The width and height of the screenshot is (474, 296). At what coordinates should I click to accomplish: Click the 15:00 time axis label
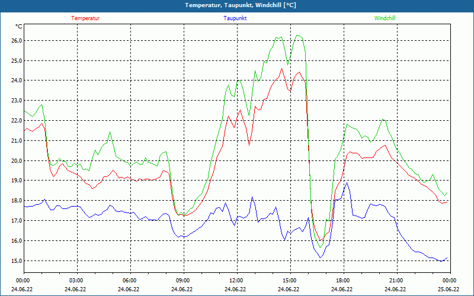pyautogui.click(x=289, y=280)
